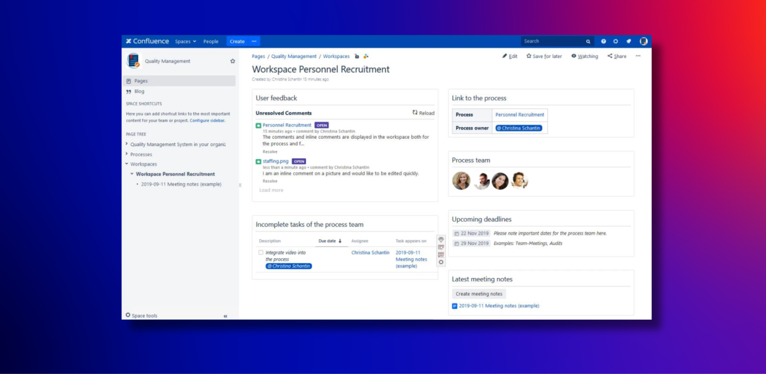Expand the Processes tree item
The image size is (766, 374).
(127, 154)
